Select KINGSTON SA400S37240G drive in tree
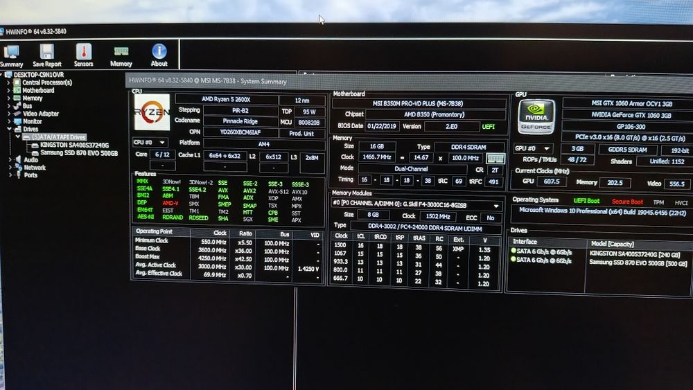The image size is (693, 390). [74, 145]
